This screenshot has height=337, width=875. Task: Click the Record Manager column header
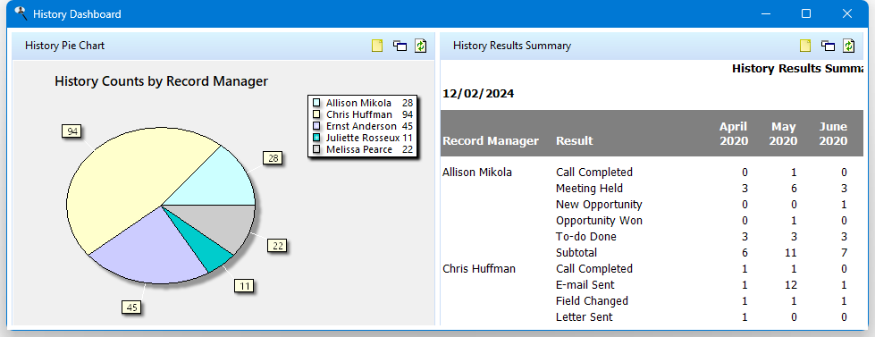[x=491, y=140]
